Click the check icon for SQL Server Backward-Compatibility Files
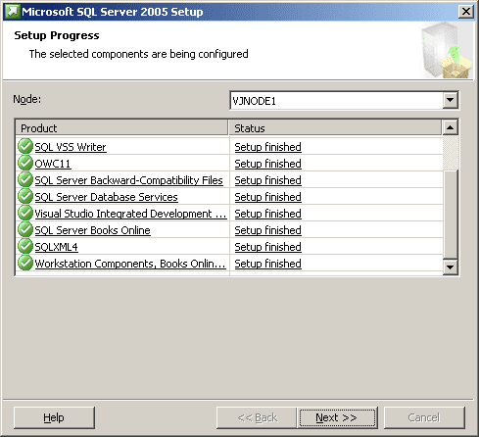479x437 pixels. pyautogui.click(x=25, y=179)
